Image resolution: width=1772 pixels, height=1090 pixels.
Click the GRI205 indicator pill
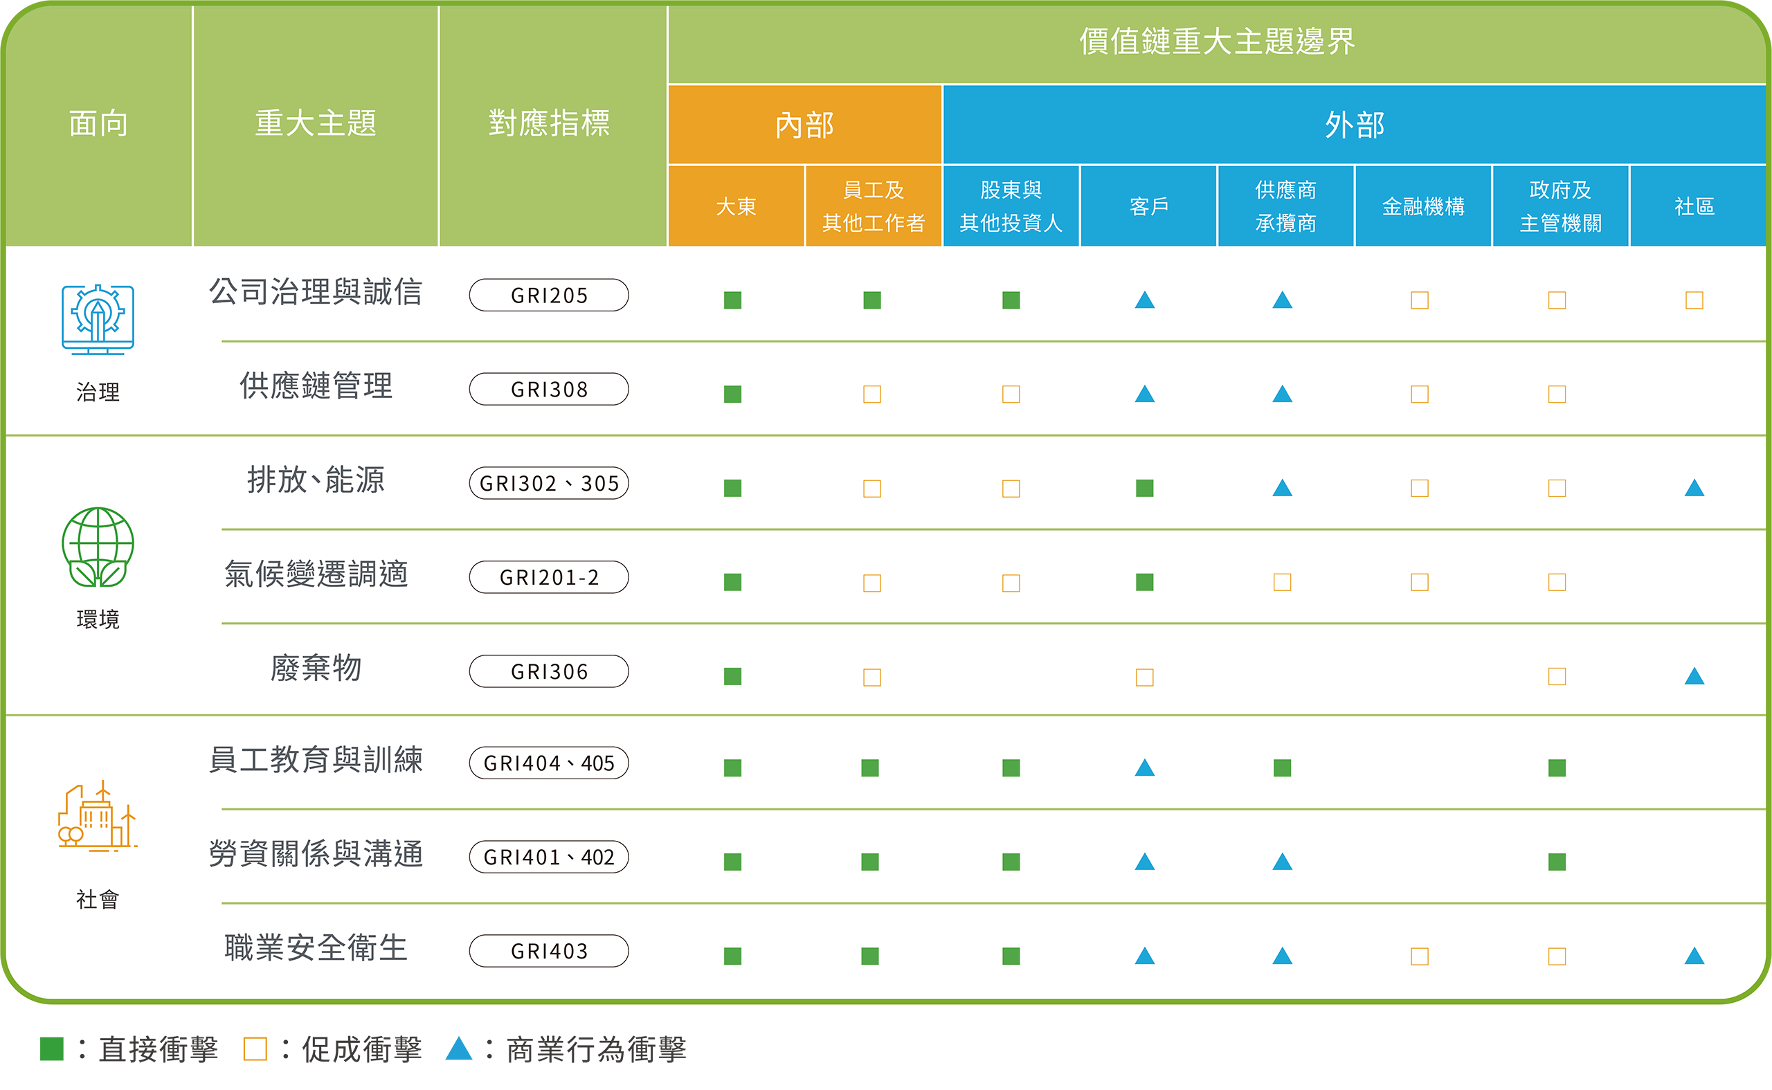click(549, 295)
